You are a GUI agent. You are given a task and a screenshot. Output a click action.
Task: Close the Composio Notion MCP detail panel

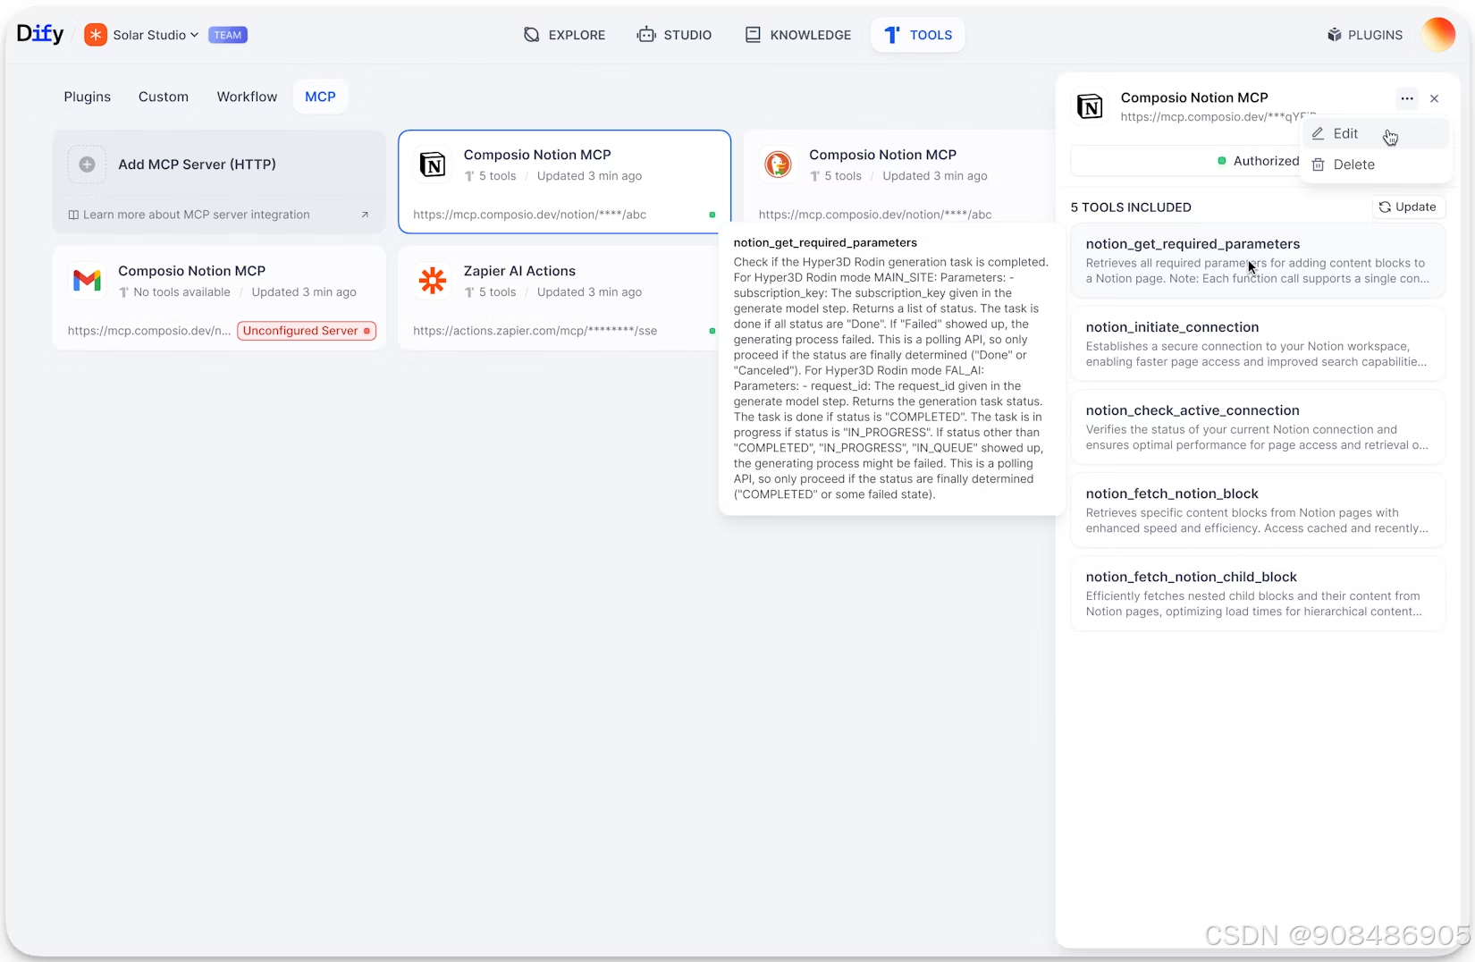coord(1435,98)
